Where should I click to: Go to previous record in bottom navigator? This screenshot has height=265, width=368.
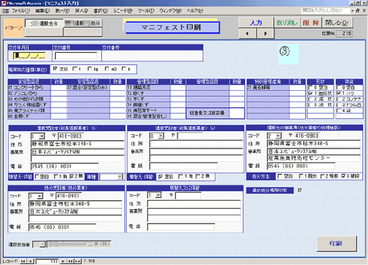(x=31, y=261)
